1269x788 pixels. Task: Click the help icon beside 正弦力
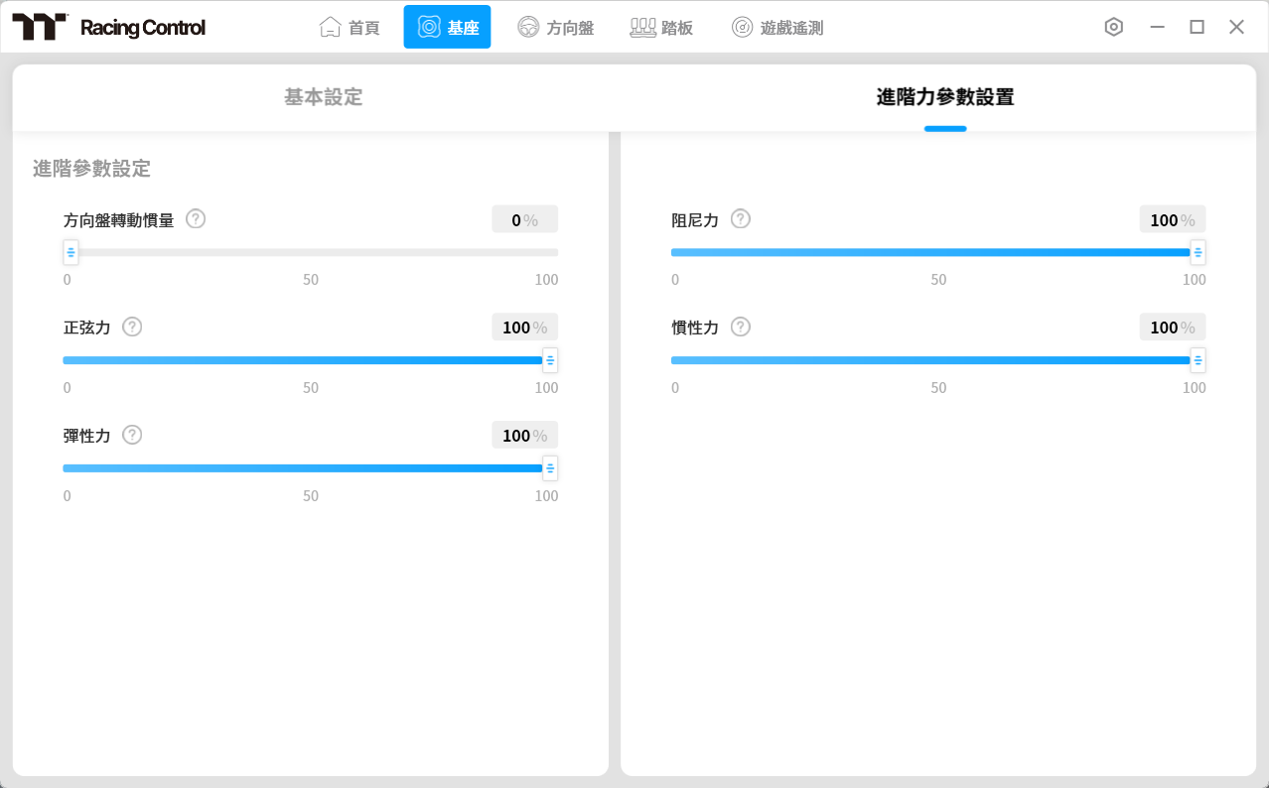132,327
